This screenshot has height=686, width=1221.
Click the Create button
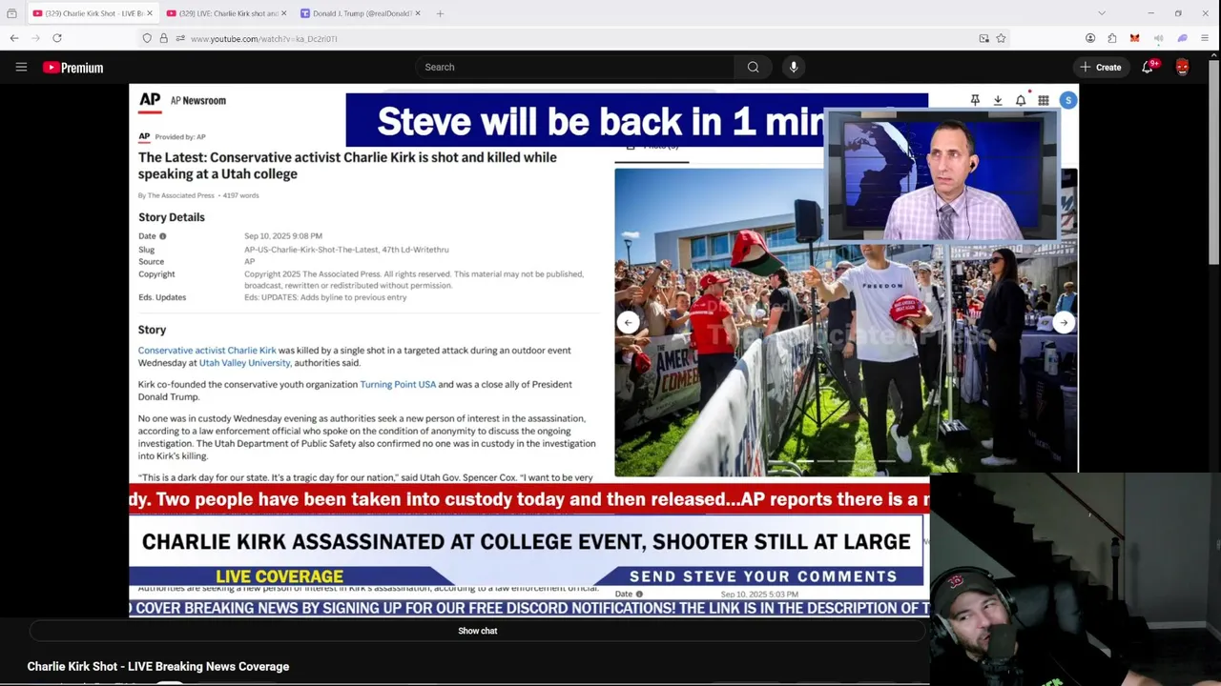coord(1100,67)
